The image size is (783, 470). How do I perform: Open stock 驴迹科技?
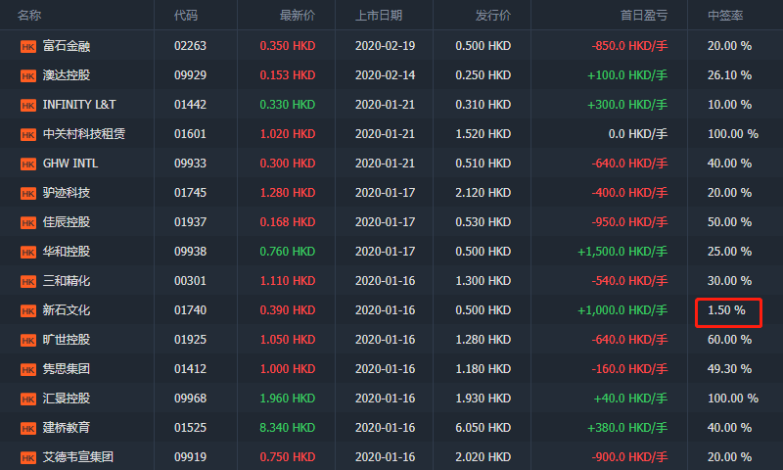point(67,193)
